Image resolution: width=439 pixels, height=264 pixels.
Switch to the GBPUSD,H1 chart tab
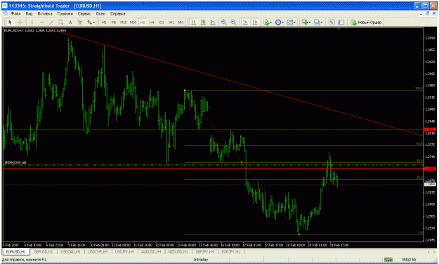coord(43,251)
